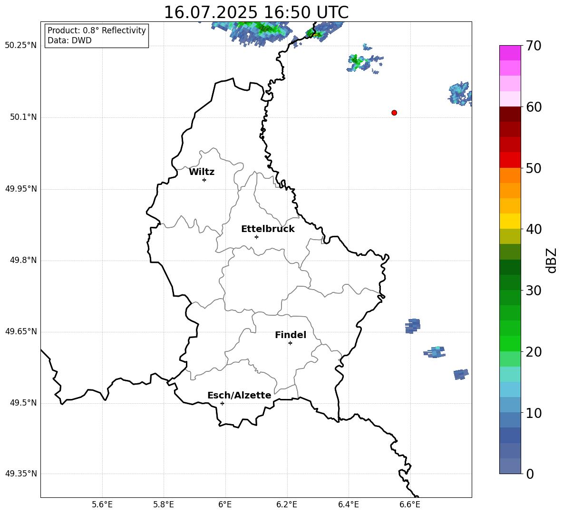Click the 5.8°E longitude label
Screen dimensions: 563x514
click(x=164, y=504)
